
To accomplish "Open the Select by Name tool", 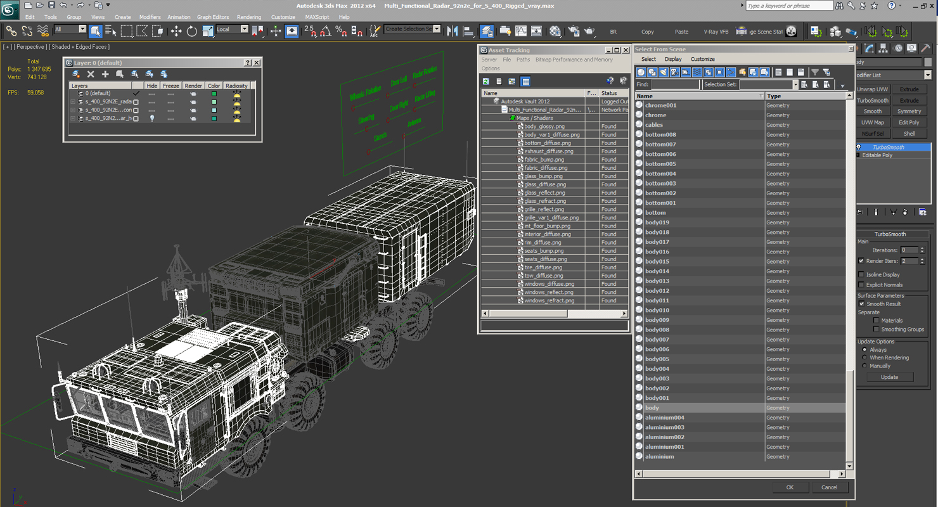I will pyautogui.click(x=111, y=31).
